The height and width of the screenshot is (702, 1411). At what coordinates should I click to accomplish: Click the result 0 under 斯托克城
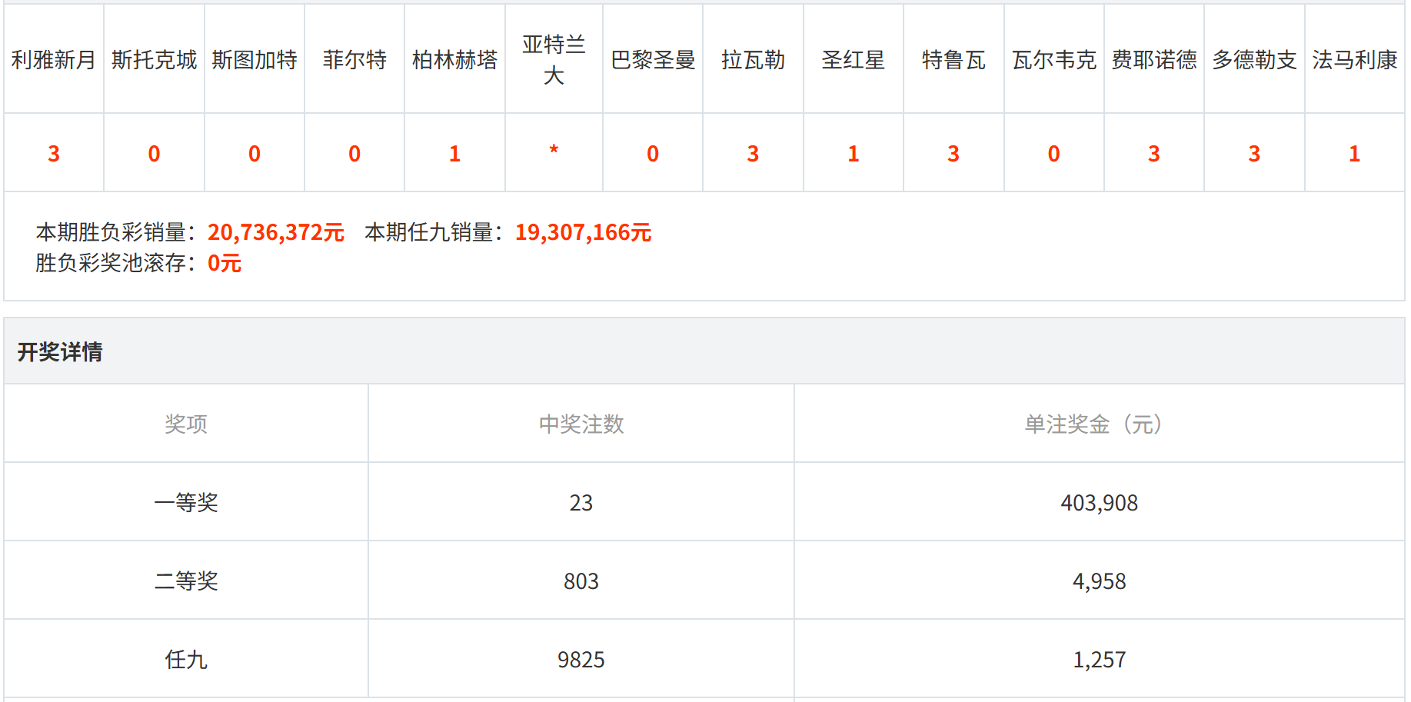(x=154, y=154)
